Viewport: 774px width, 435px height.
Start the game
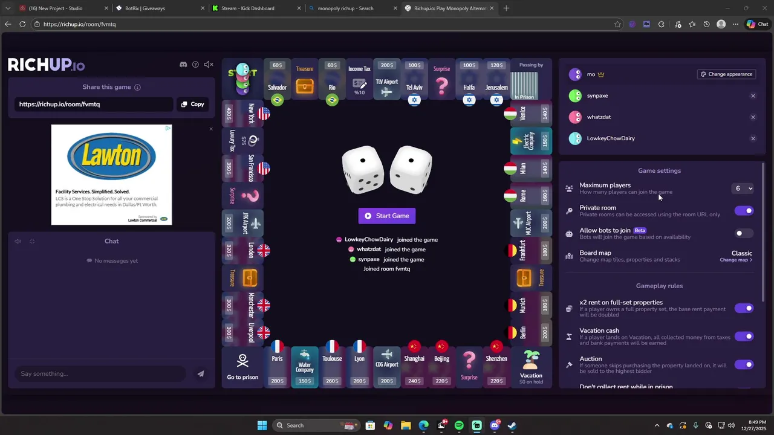tap(387, 216)
